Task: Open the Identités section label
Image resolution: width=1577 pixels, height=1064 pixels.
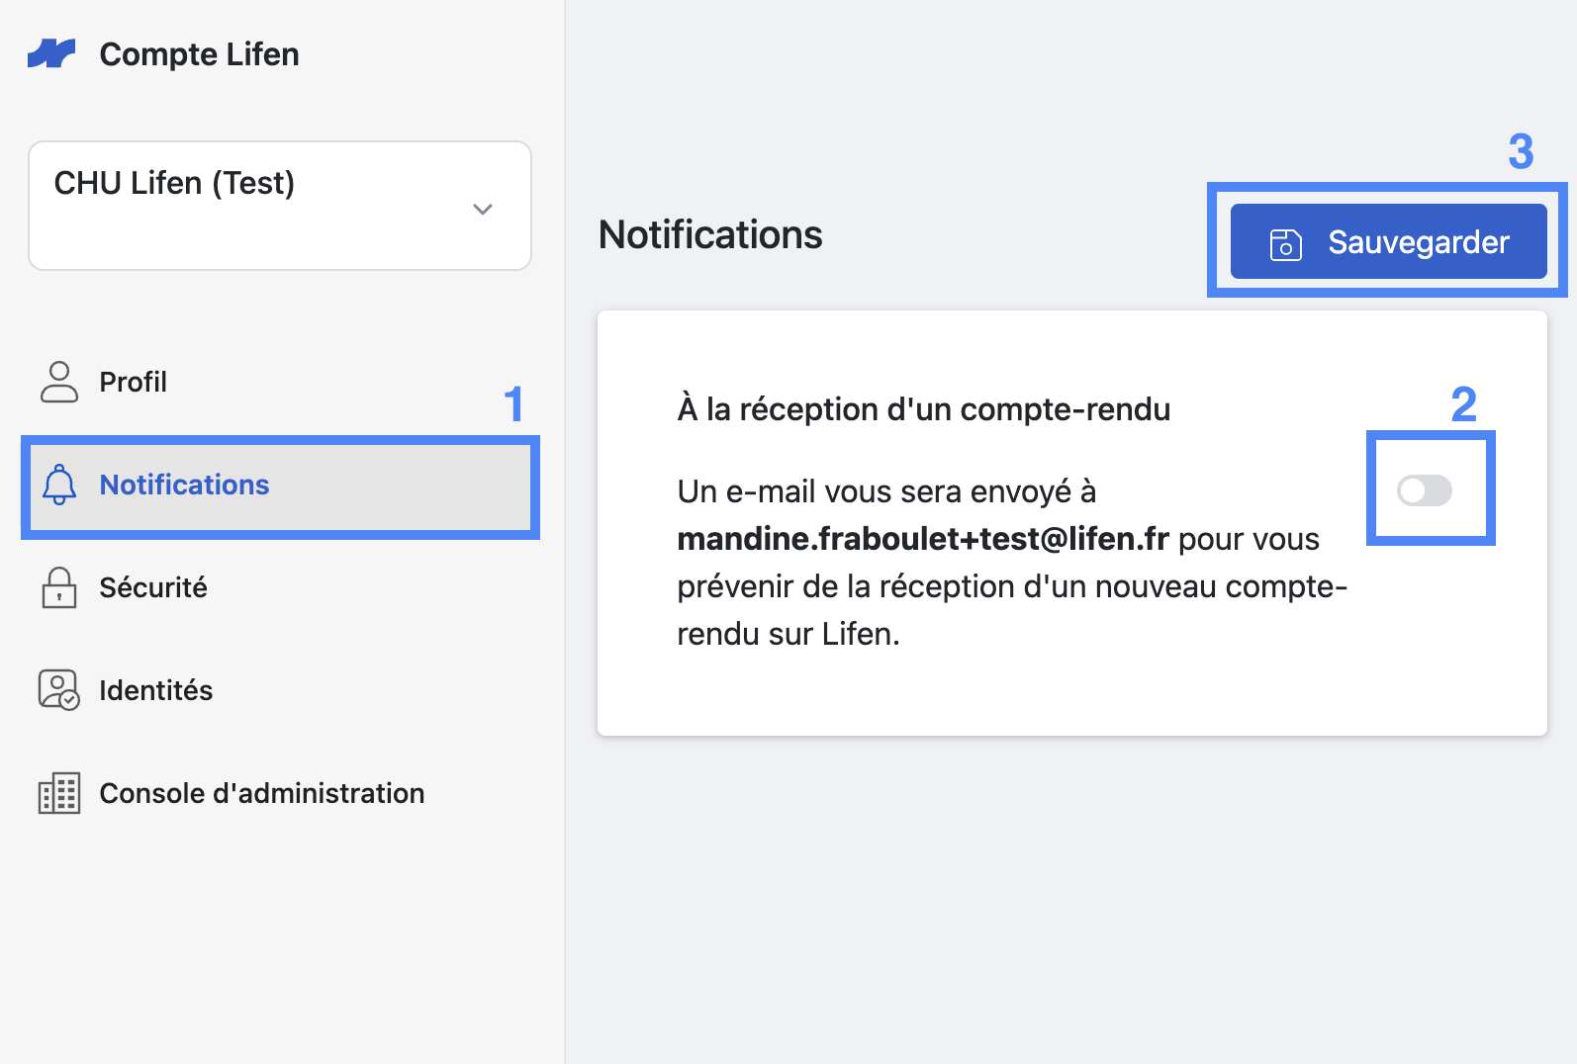Action: pos(156,690)
